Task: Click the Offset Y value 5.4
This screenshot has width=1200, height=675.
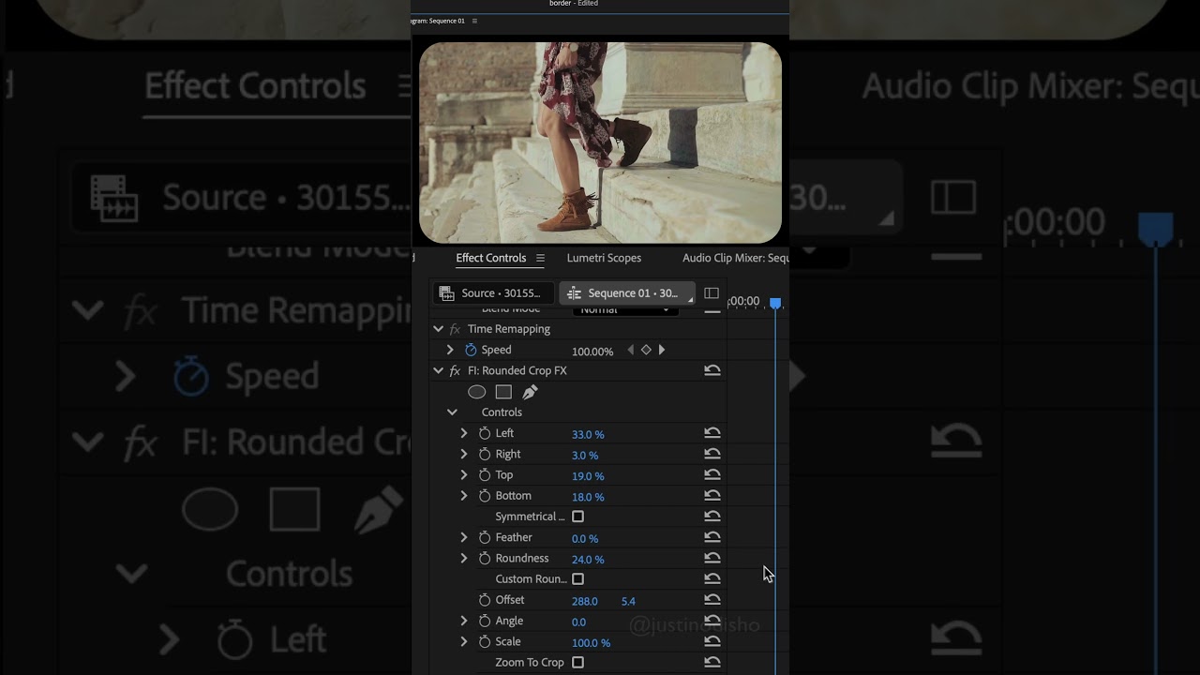Action: [628, 601]
